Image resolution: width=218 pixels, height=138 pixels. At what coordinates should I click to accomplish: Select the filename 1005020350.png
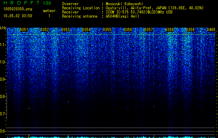(18, 9)
